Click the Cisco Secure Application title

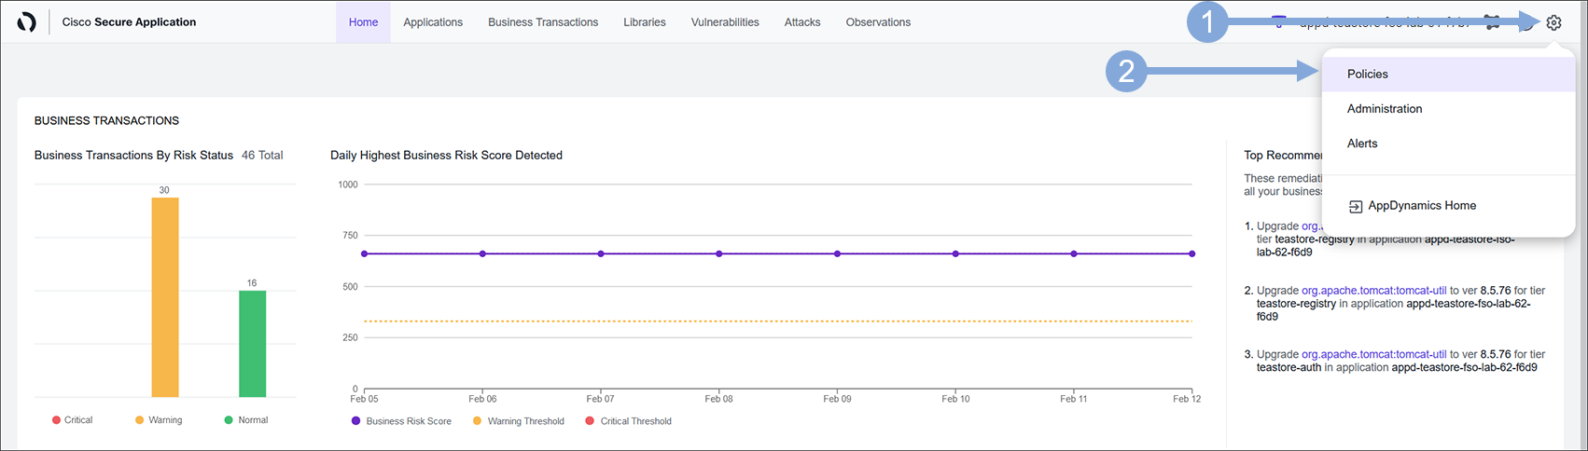pos(129,22)
